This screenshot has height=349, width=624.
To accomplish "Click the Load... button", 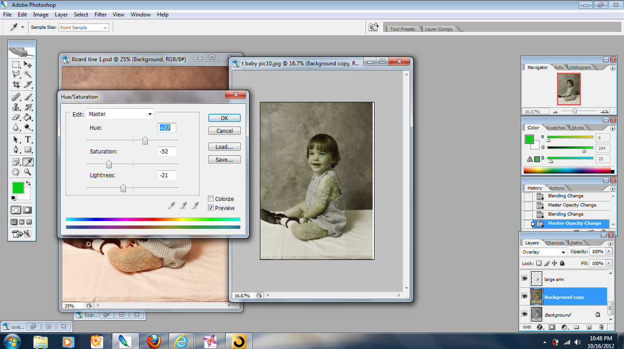I will pos(224,147).
